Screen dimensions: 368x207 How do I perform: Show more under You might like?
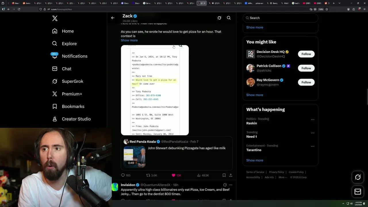point(254,95)
